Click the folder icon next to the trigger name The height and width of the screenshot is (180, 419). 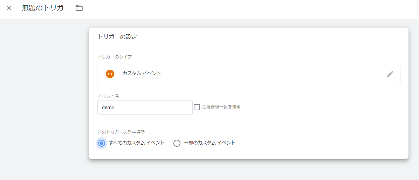click(x=79, y=8)
